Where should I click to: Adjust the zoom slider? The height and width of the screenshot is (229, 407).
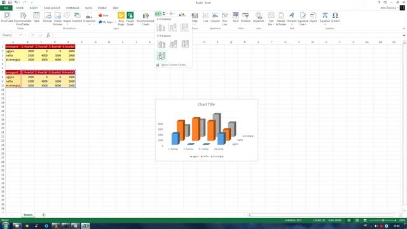click(383, 221)
